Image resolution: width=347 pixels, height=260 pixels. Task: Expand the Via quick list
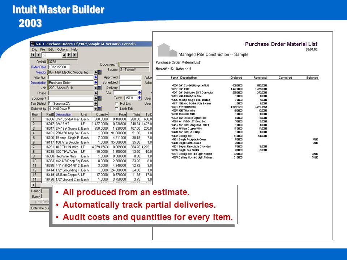tap(140, 93)
